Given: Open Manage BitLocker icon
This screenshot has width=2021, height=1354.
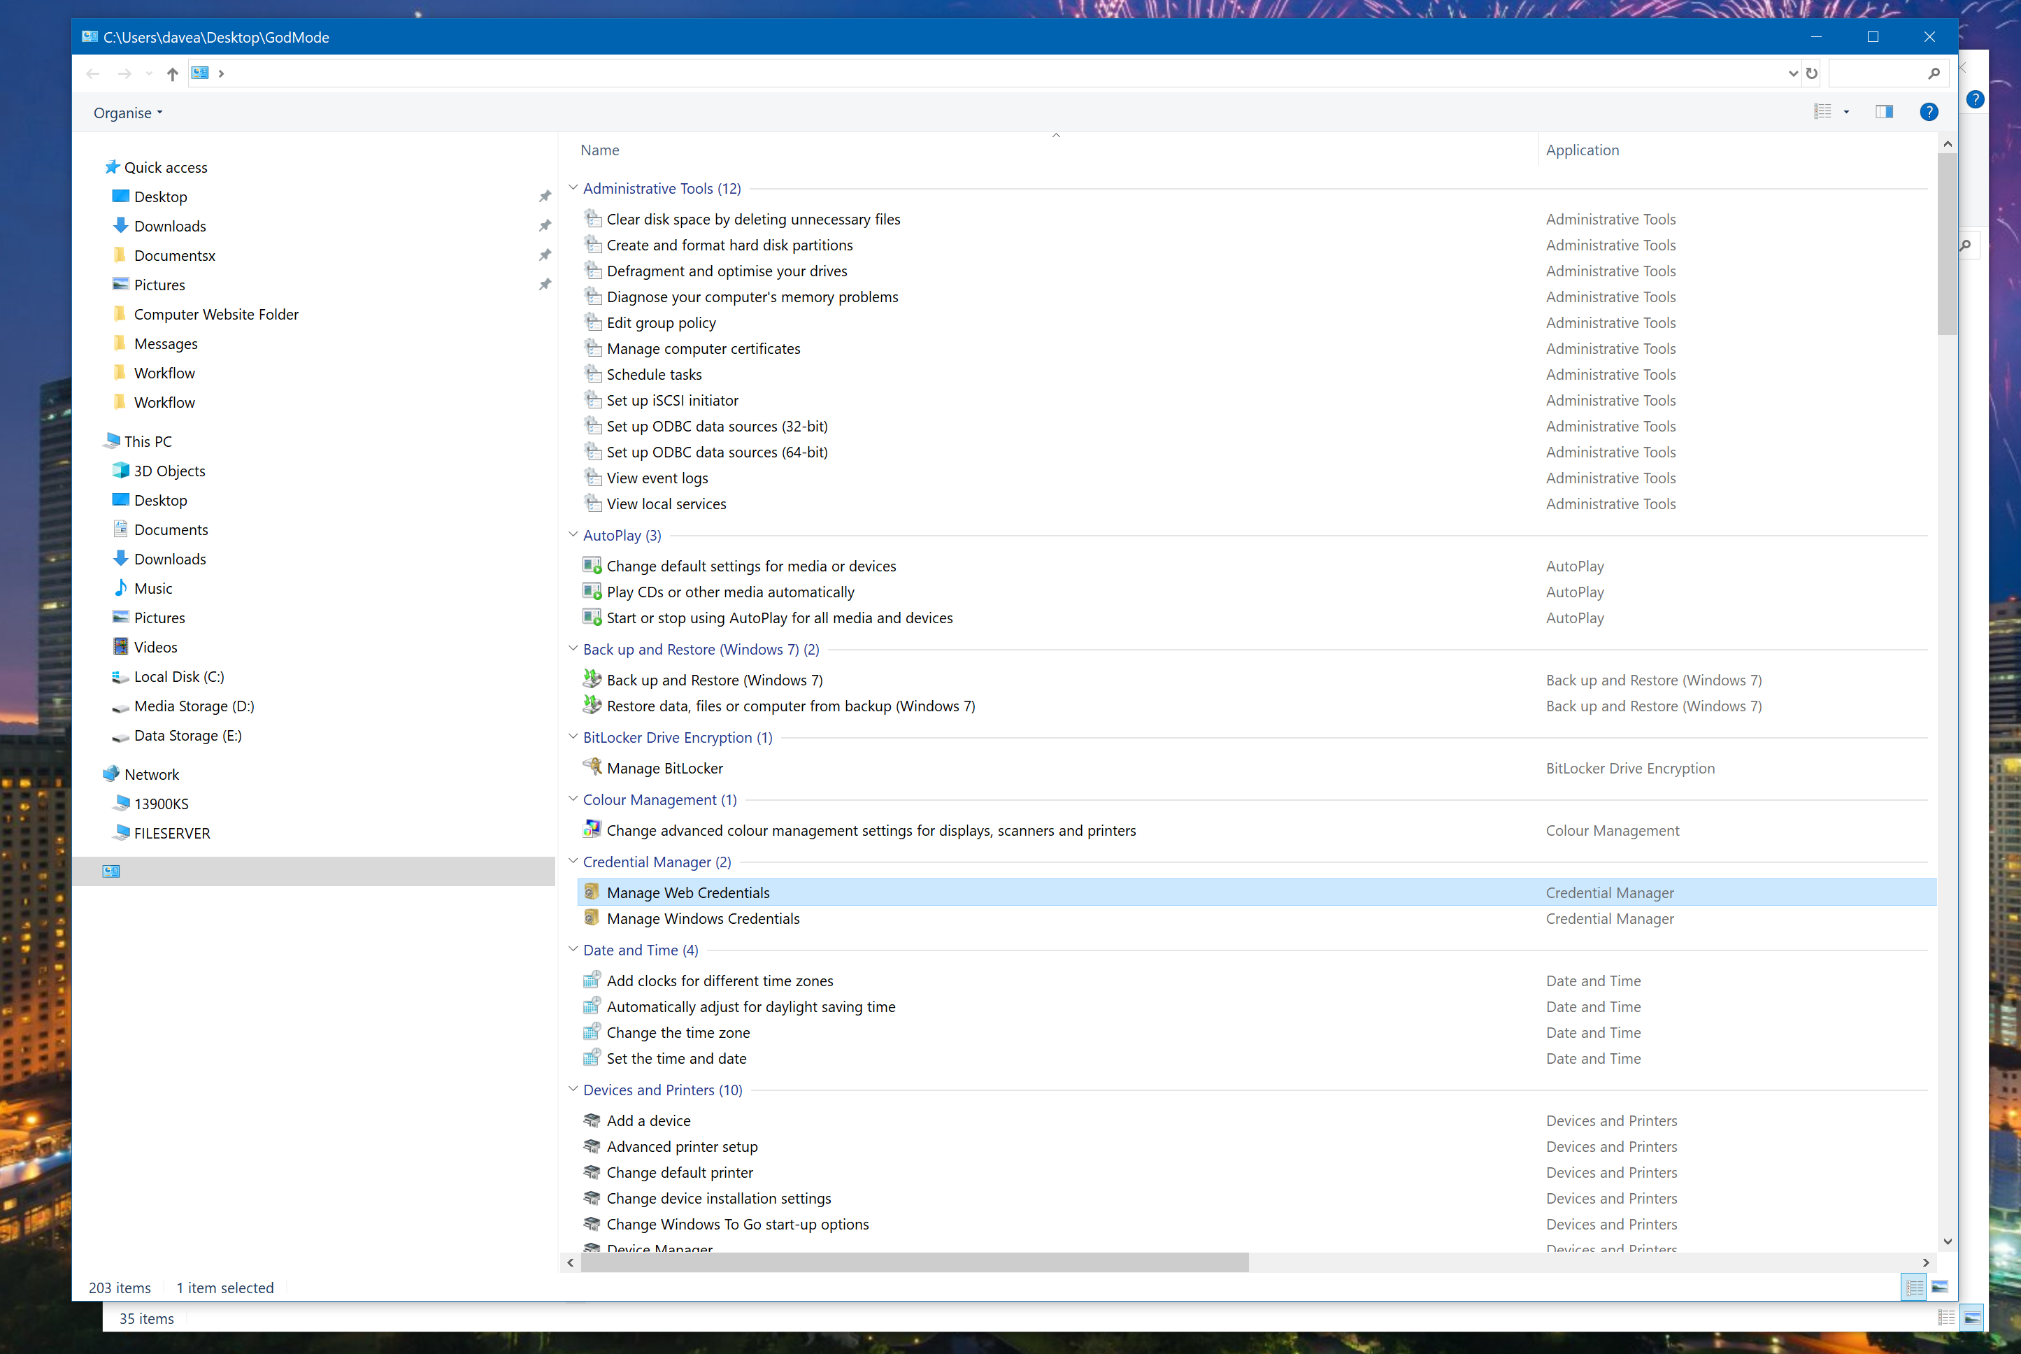Looking at the screenshot, I should [592, 767].
